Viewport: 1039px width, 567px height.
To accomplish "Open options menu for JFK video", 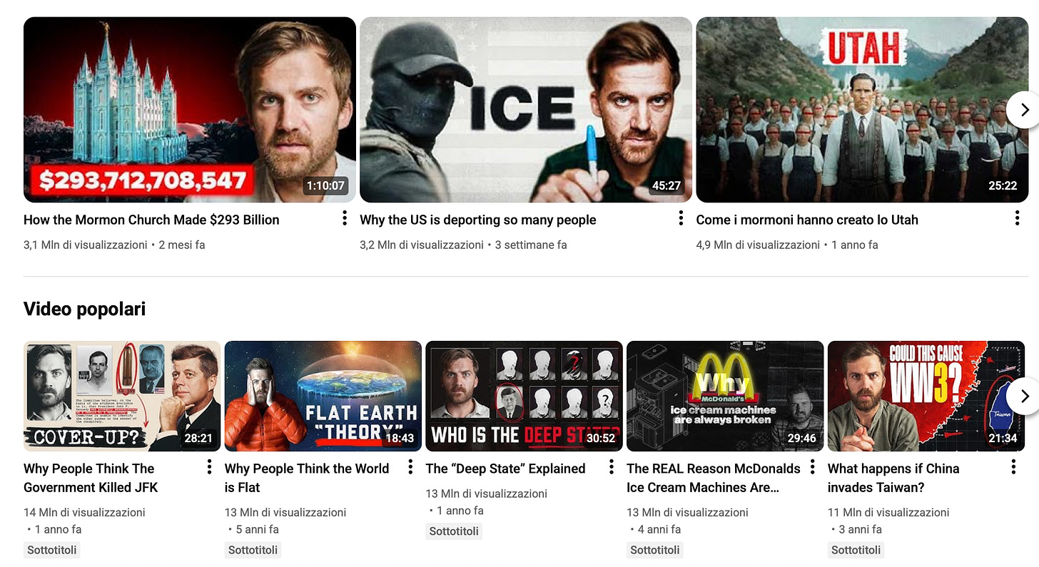I will coord(209,467).
